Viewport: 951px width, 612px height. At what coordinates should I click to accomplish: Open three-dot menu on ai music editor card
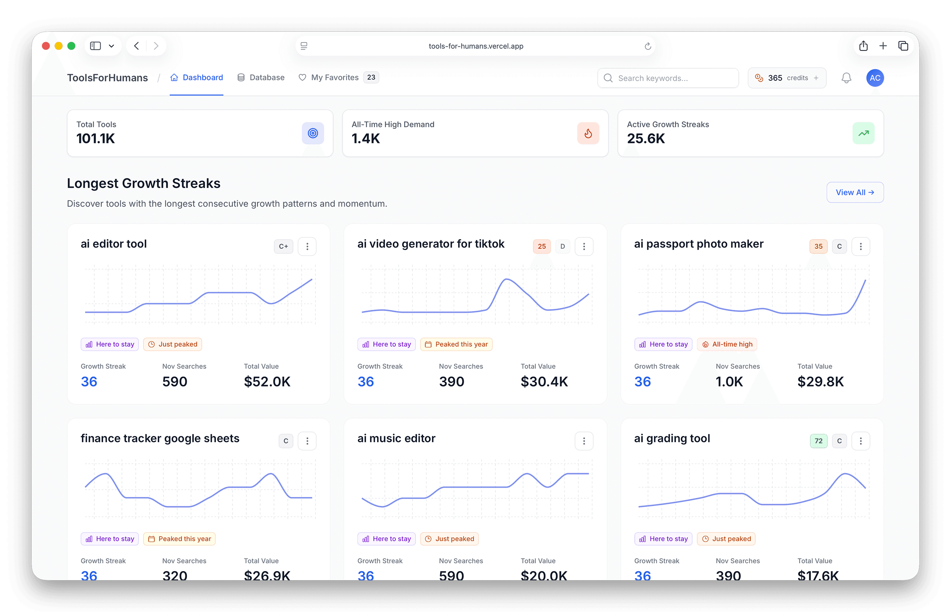[x=584, y=441]
